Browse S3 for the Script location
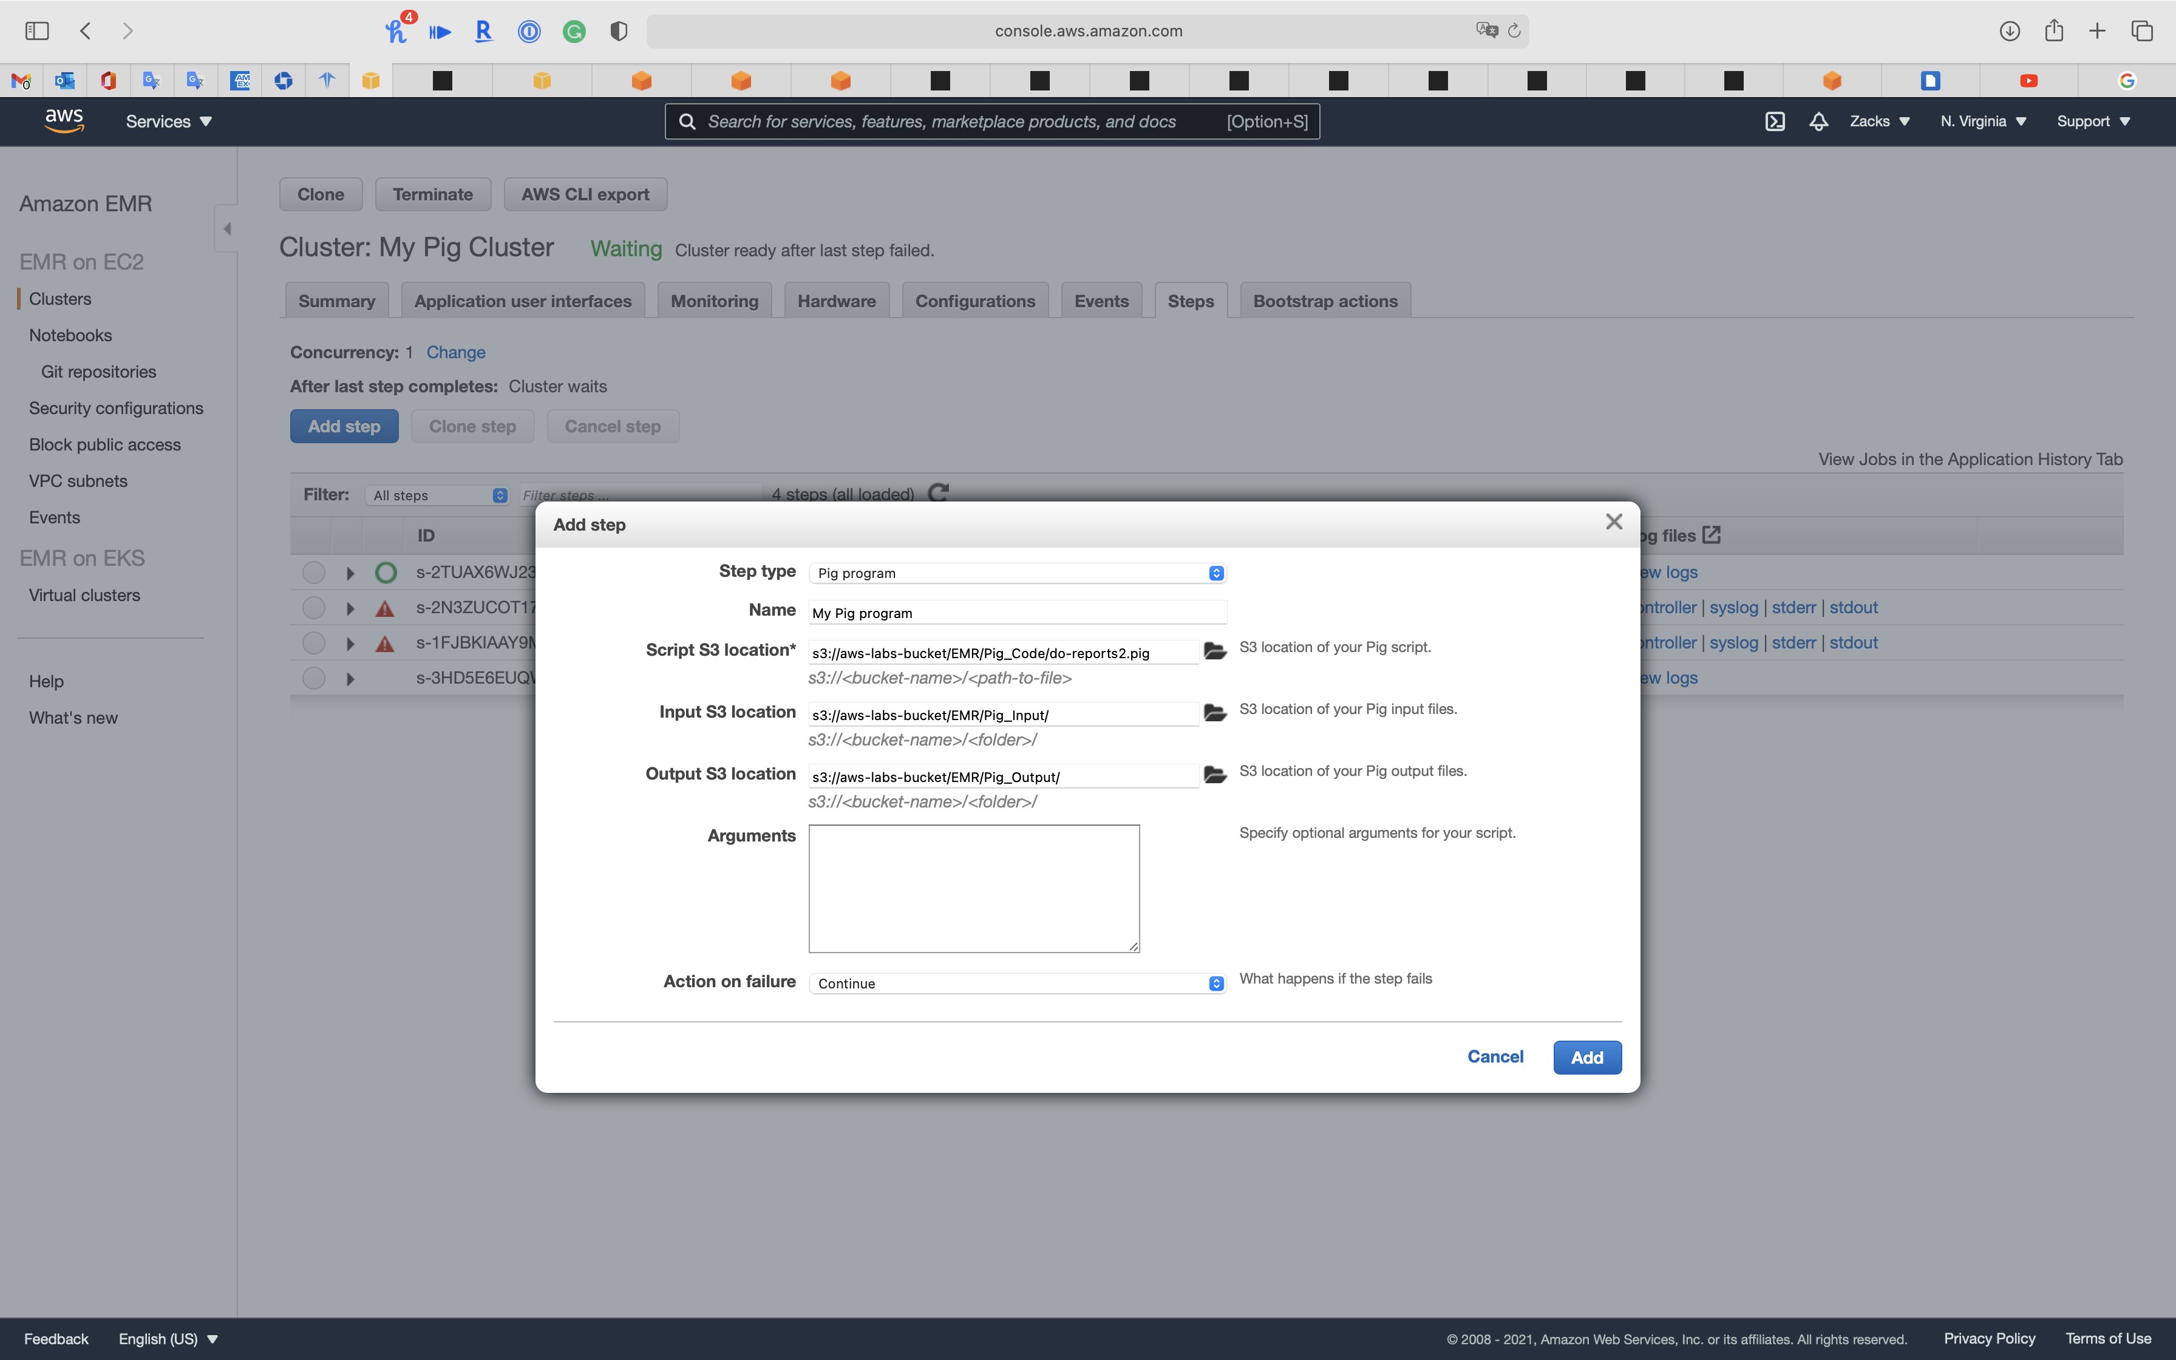This screenshot has height=1360, width=2176. 1215,651
